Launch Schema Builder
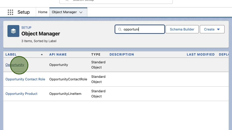Screen dimensions: 232x130 point(182,29)
